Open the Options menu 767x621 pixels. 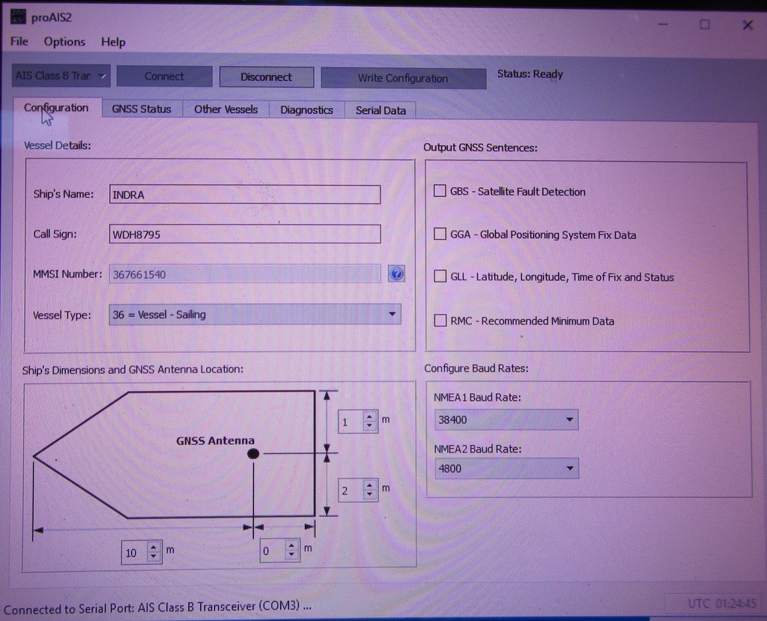[64, 42]
